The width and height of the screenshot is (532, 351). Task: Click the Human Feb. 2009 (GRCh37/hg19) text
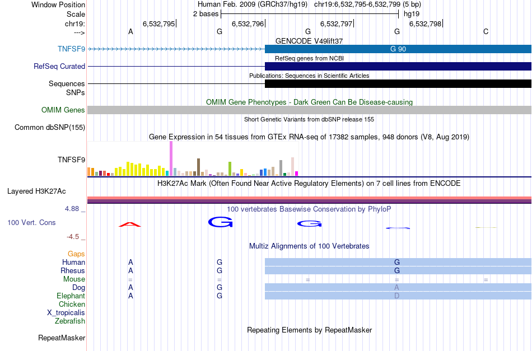point(253,4)
